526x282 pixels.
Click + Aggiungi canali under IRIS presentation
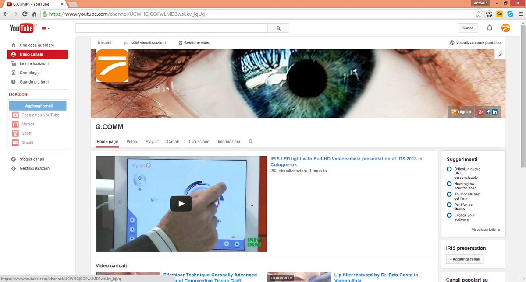(465, 259)
